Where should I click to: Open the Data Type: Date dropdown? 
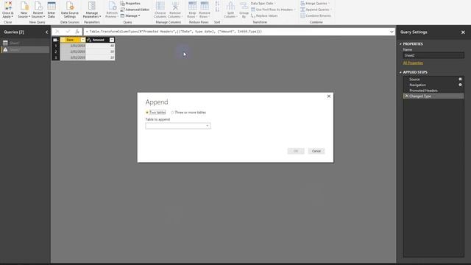(x=263, y=3)
